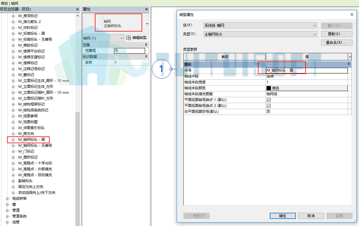Click the 复制(D) button
359x226 pixels.
337,34
